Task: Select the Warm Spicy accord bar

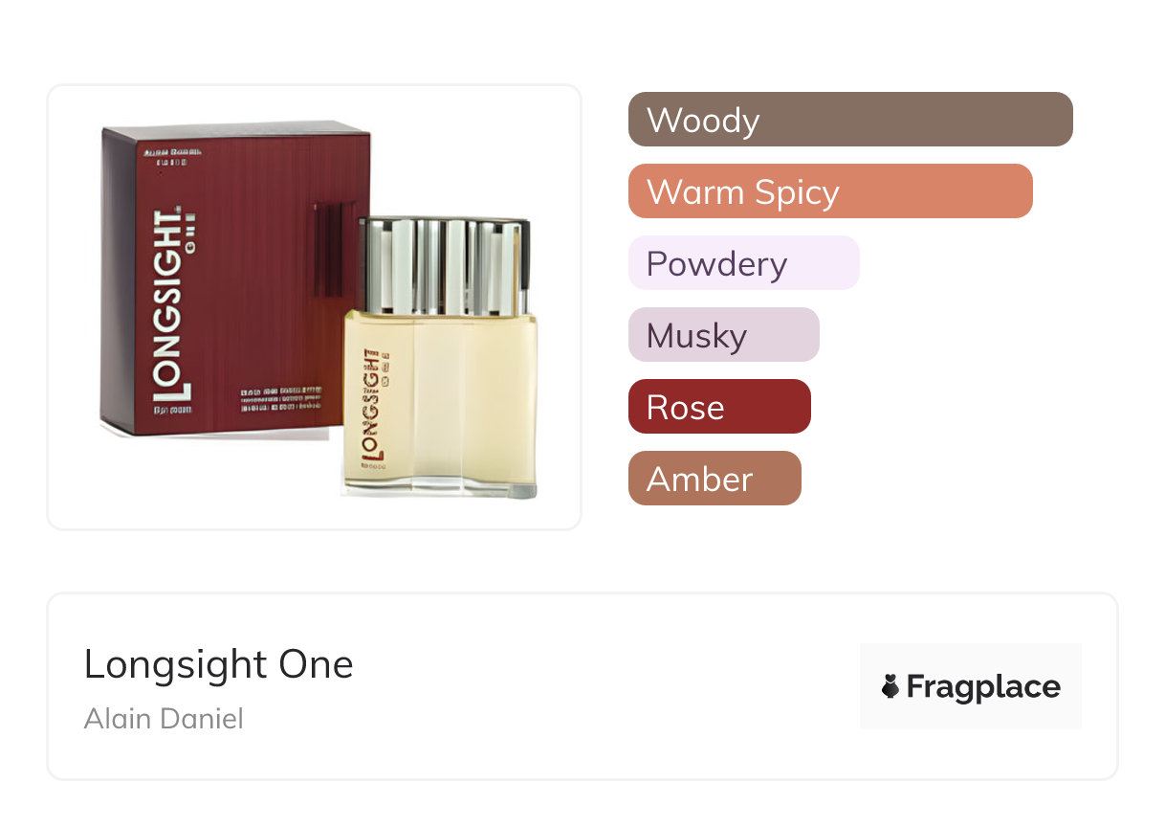Action: [x=829, y=191]
